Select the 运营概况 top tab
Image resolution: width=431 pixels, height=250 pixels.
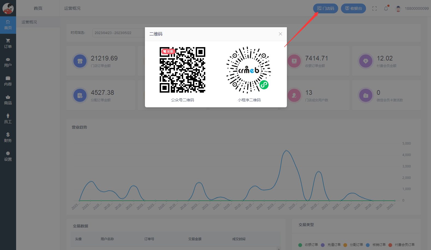(72, 8)
